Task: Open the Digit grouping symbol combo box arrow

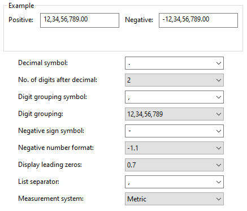Action: tap(219, 97)
